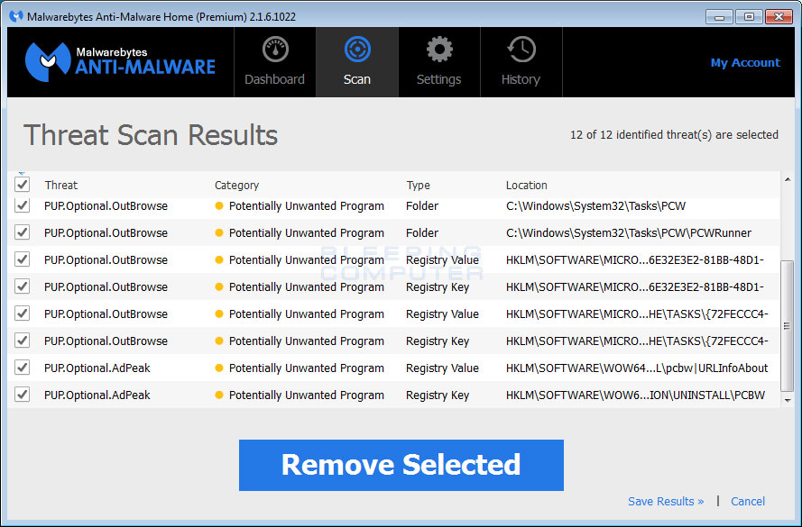Open the Dashboard tab
The width and height of the screenshot is (802, 527).
tap(275, 62)
